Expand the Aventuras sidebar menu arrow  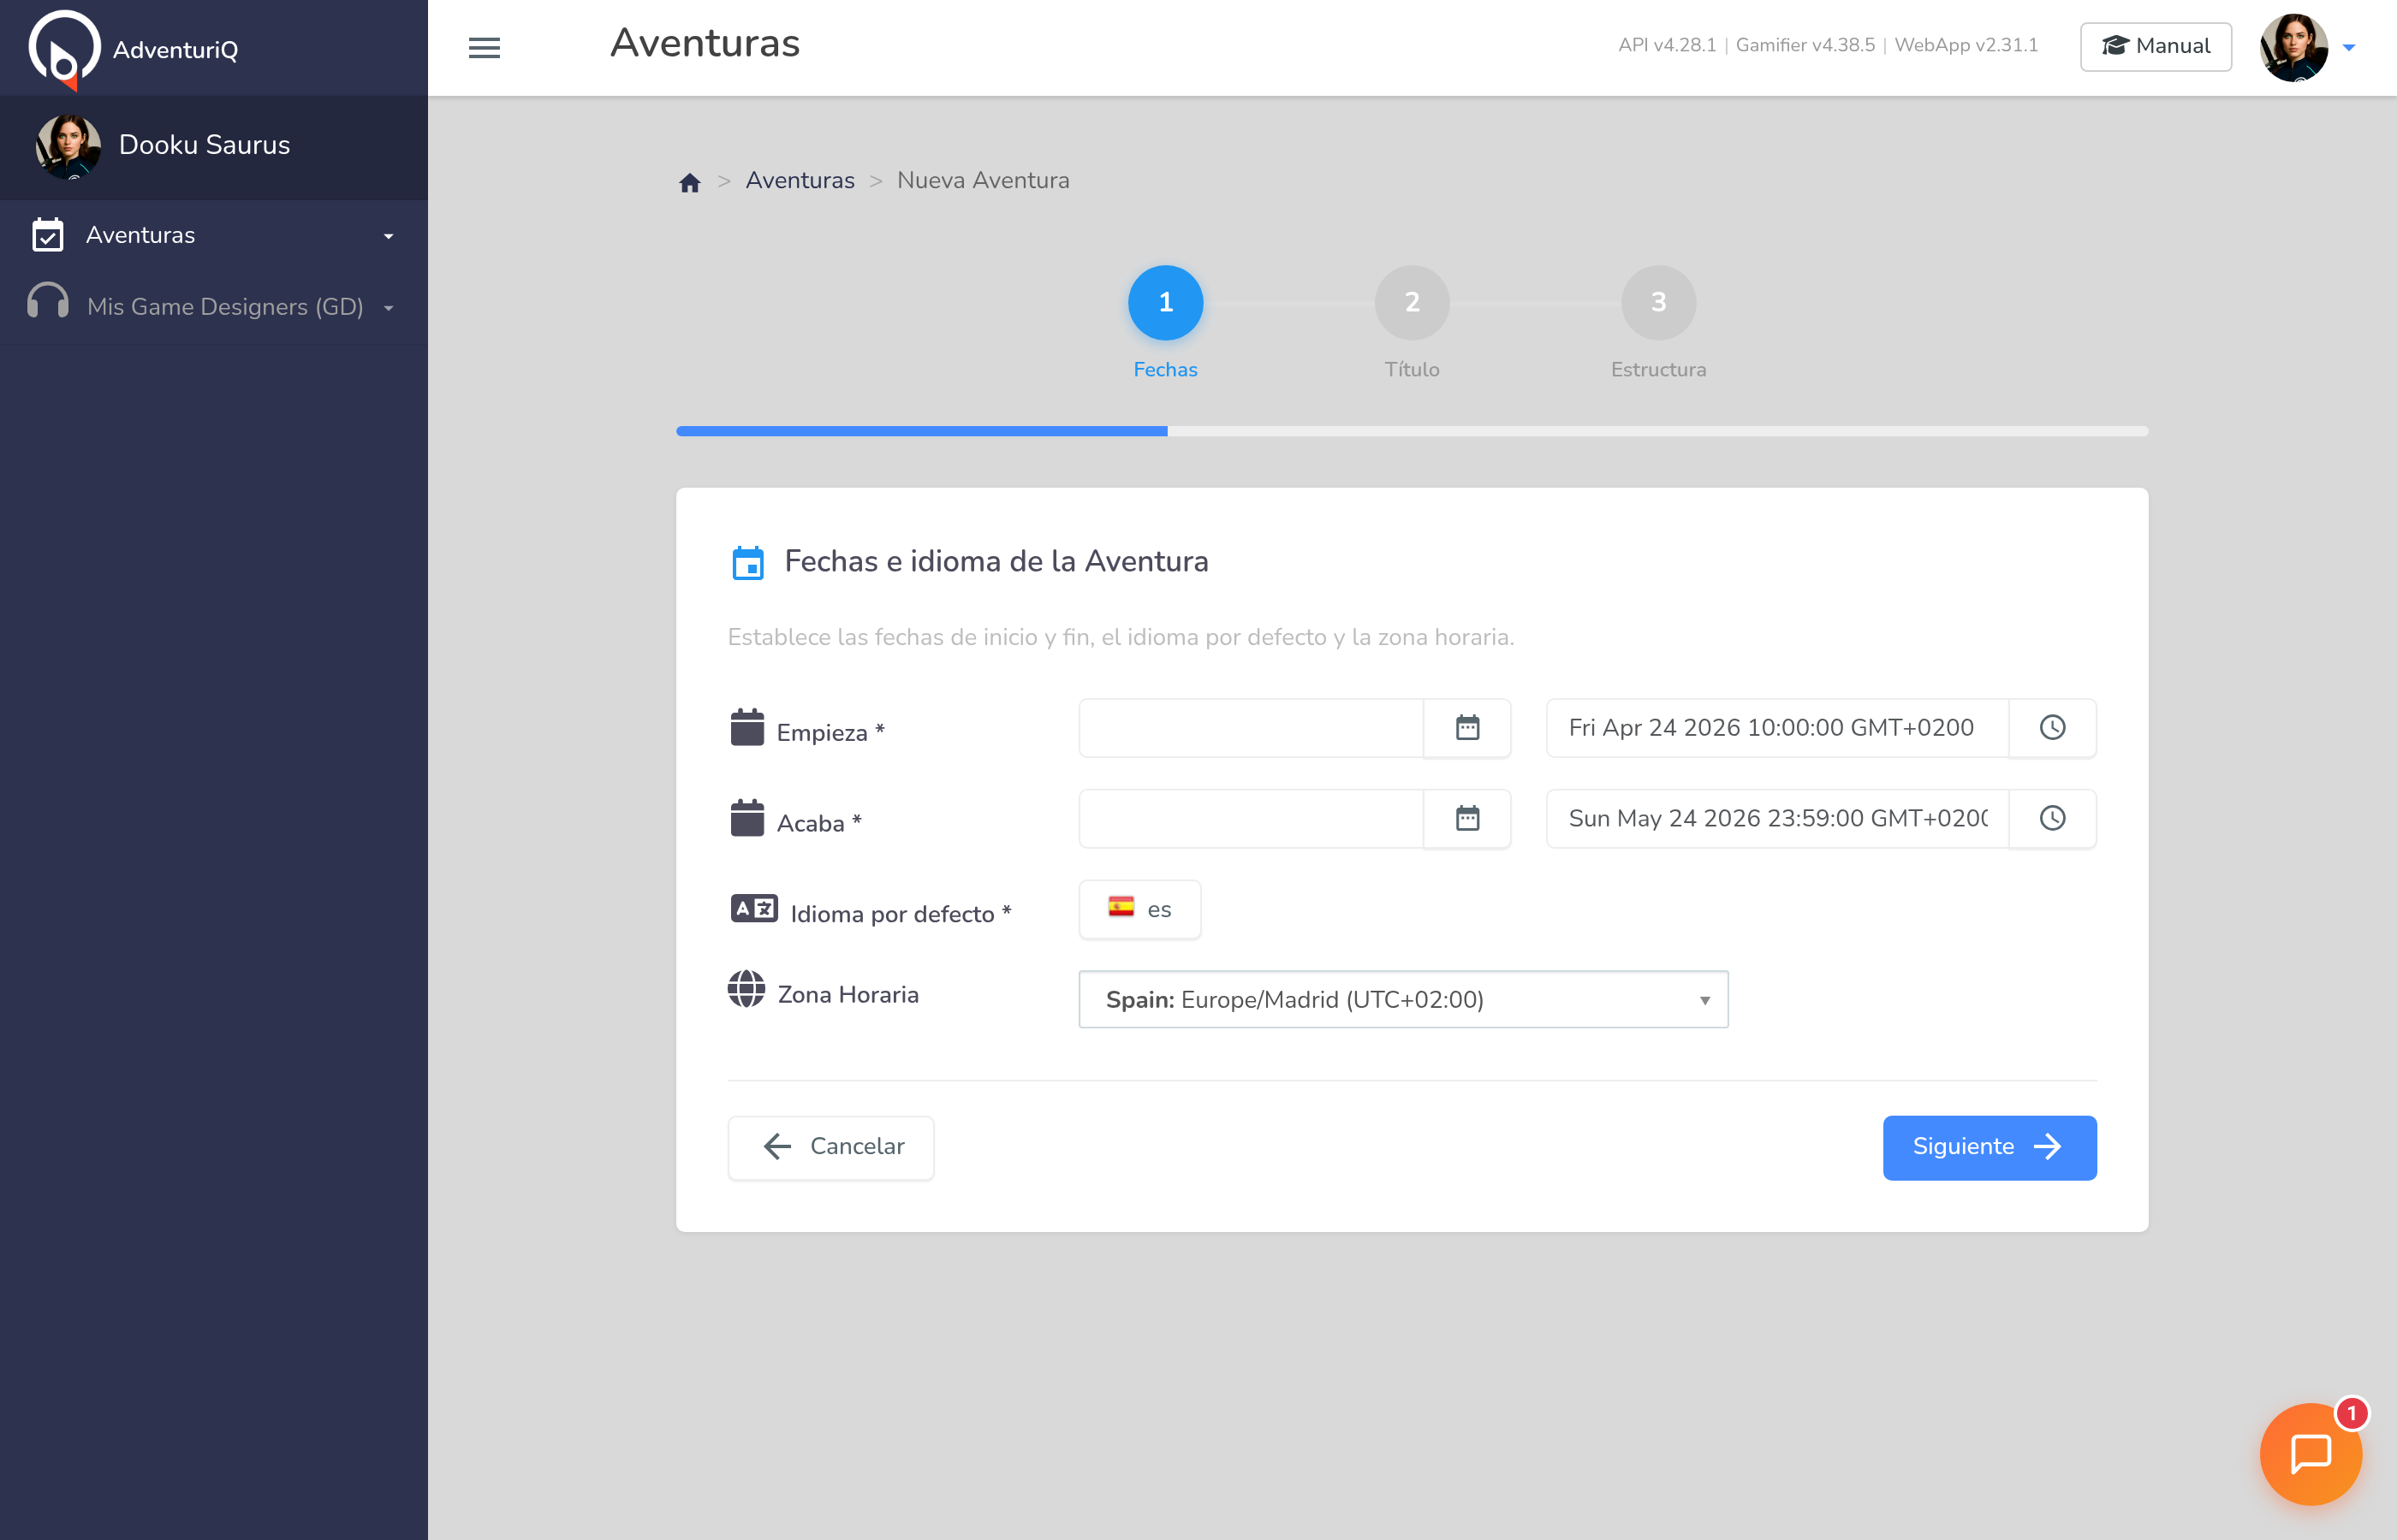[388, 236]
